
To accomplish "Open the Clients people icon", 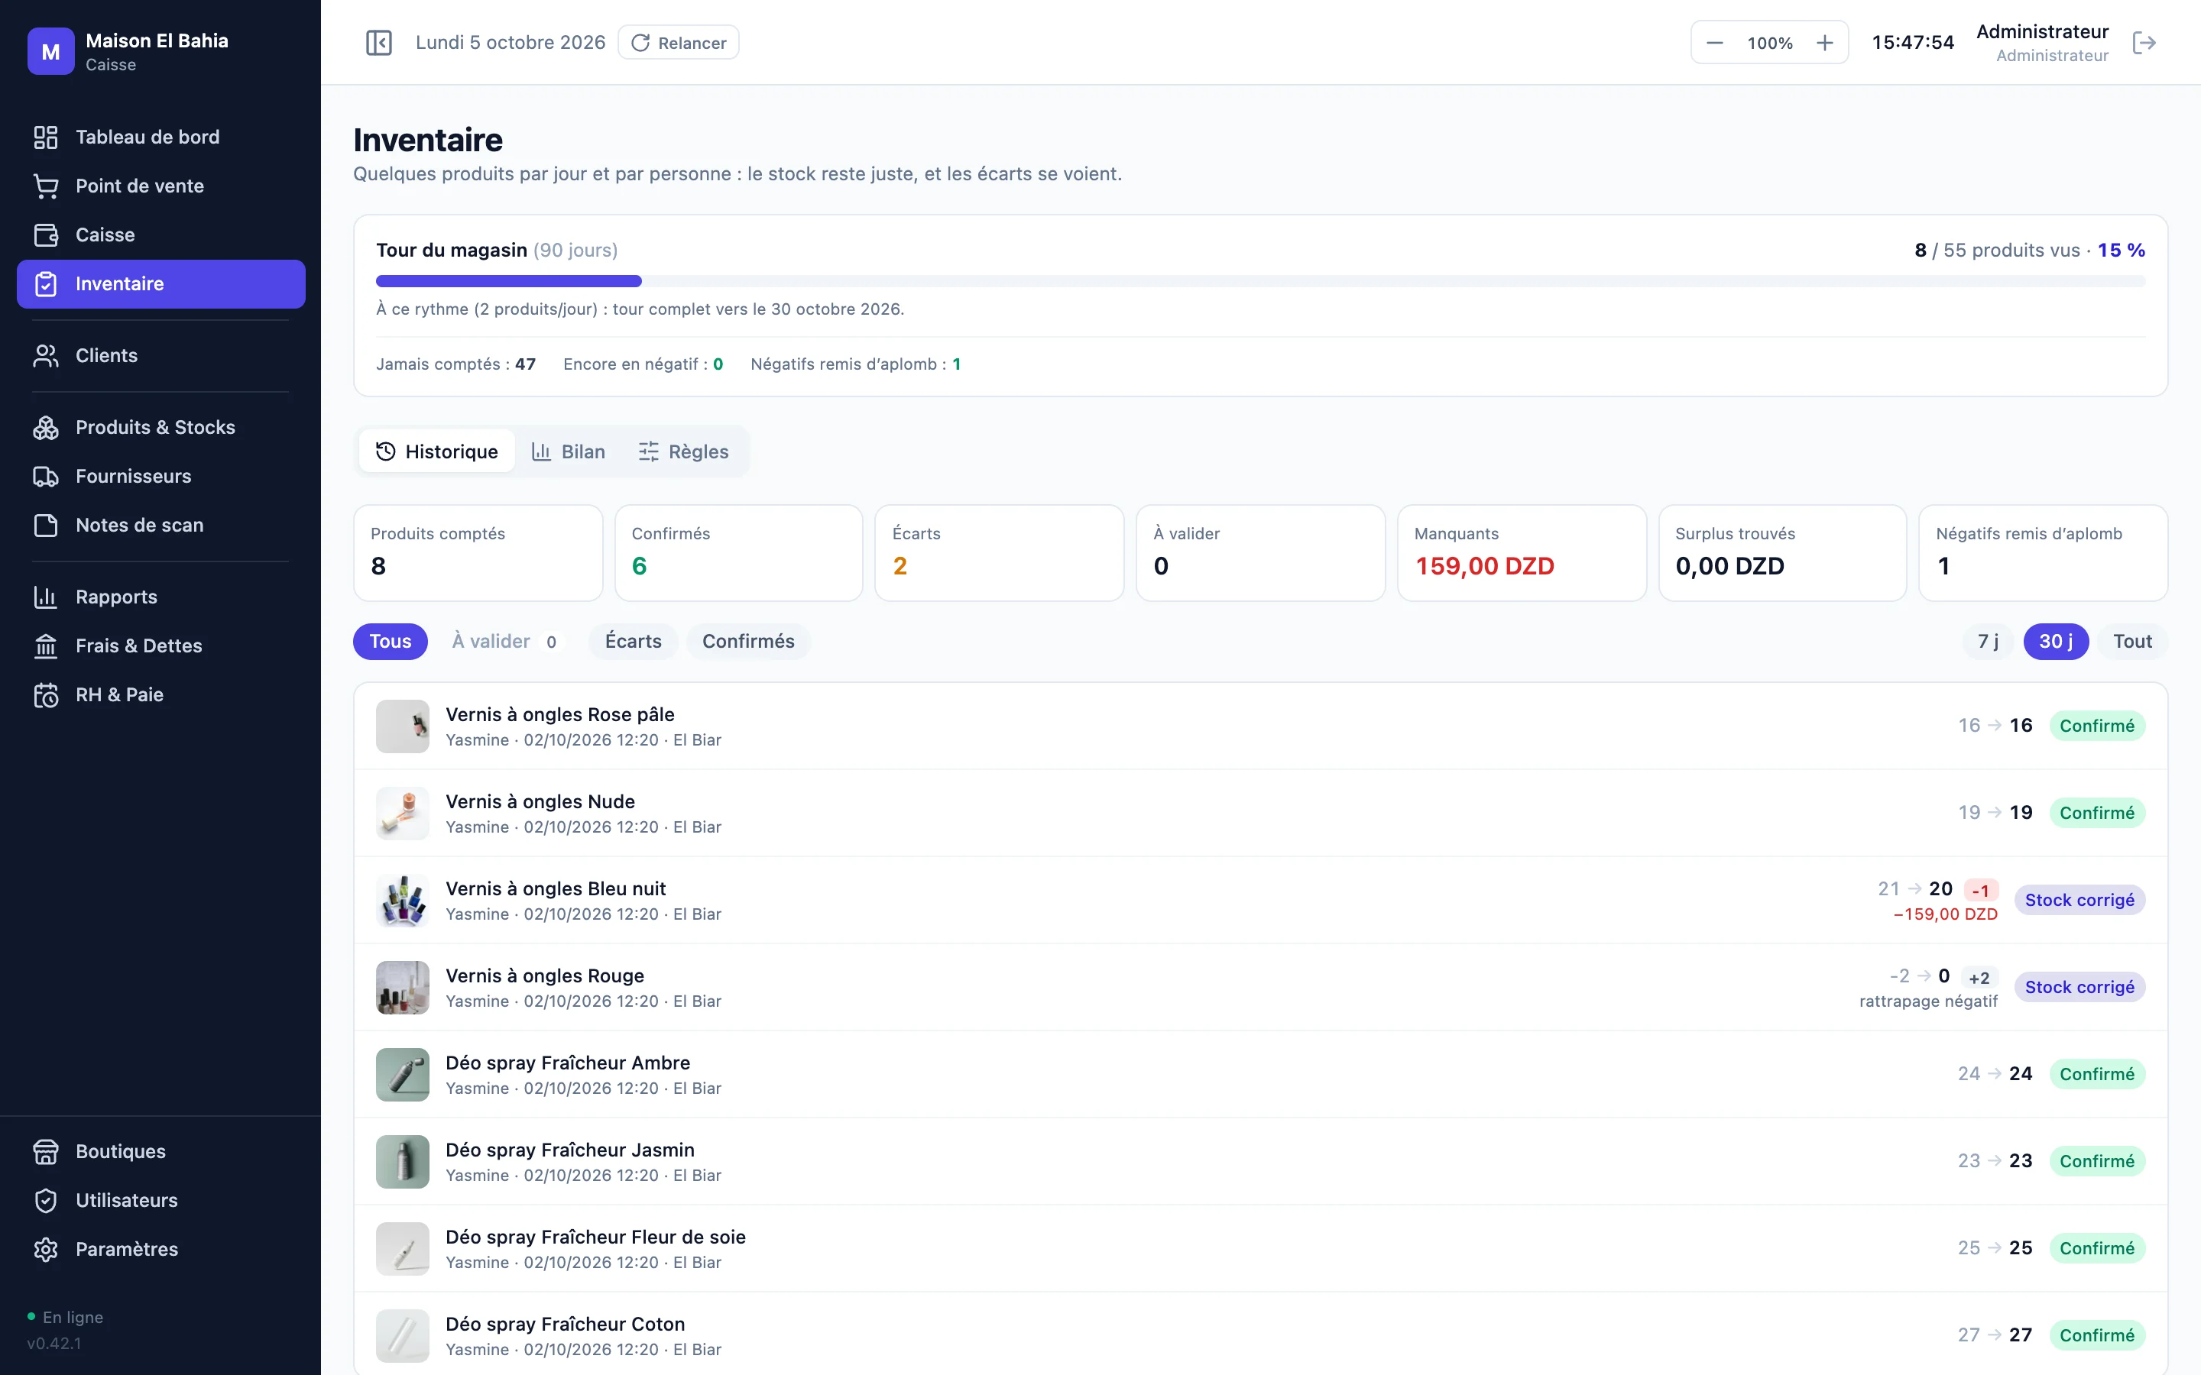I will pyautogui.click(x=46, y=355).
